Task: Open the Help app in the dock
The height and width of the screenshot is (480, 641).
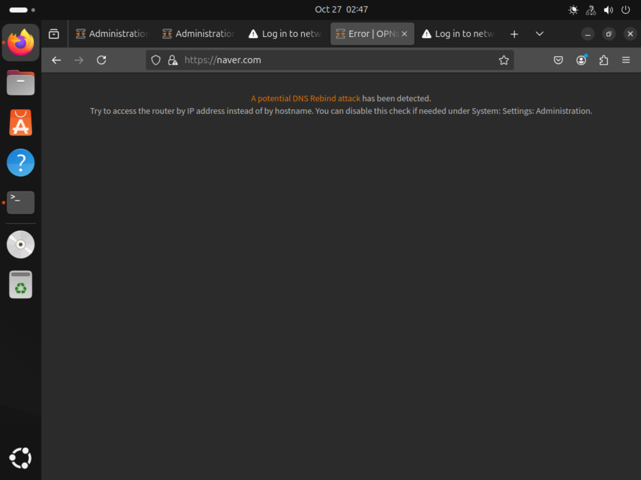Action: (x=21, y=163)
